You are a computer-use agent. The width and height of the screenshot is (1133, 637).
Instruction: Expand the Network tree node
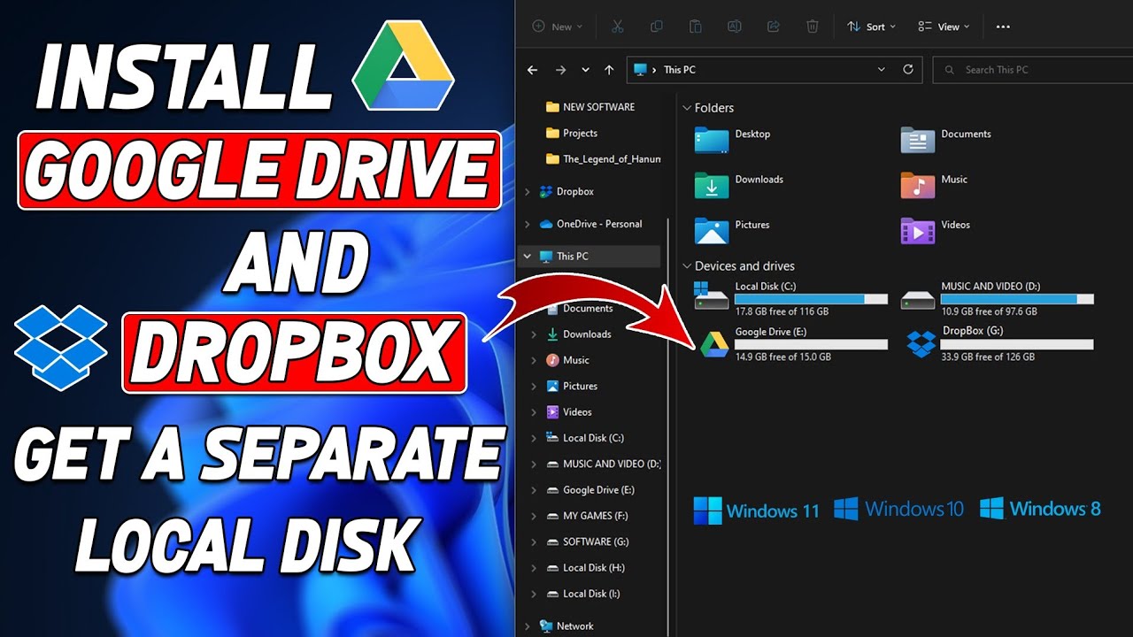(528, 625)
